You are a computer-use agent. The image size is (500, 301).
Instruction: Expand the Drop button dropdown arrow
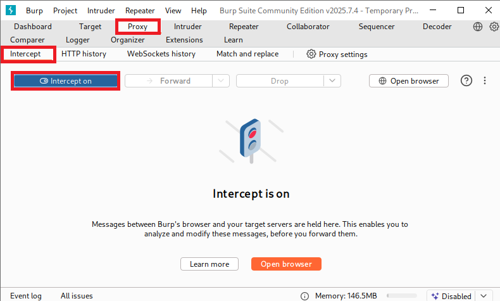coord(332,81)
